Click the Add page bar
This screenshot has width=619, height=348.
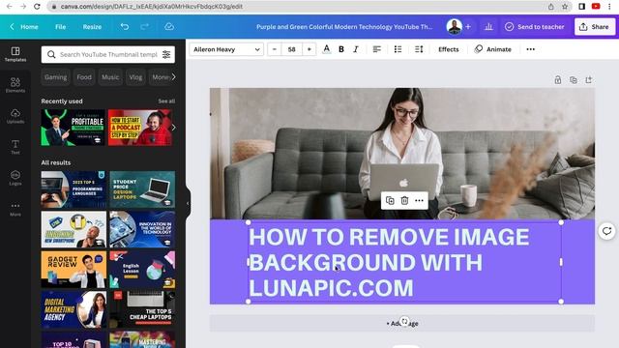[402, 323]
